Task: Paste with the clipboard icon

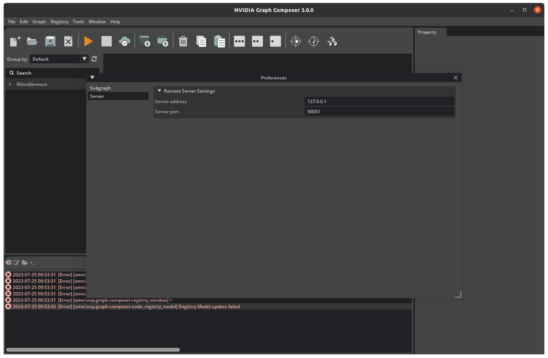Action: click(219, 41)
